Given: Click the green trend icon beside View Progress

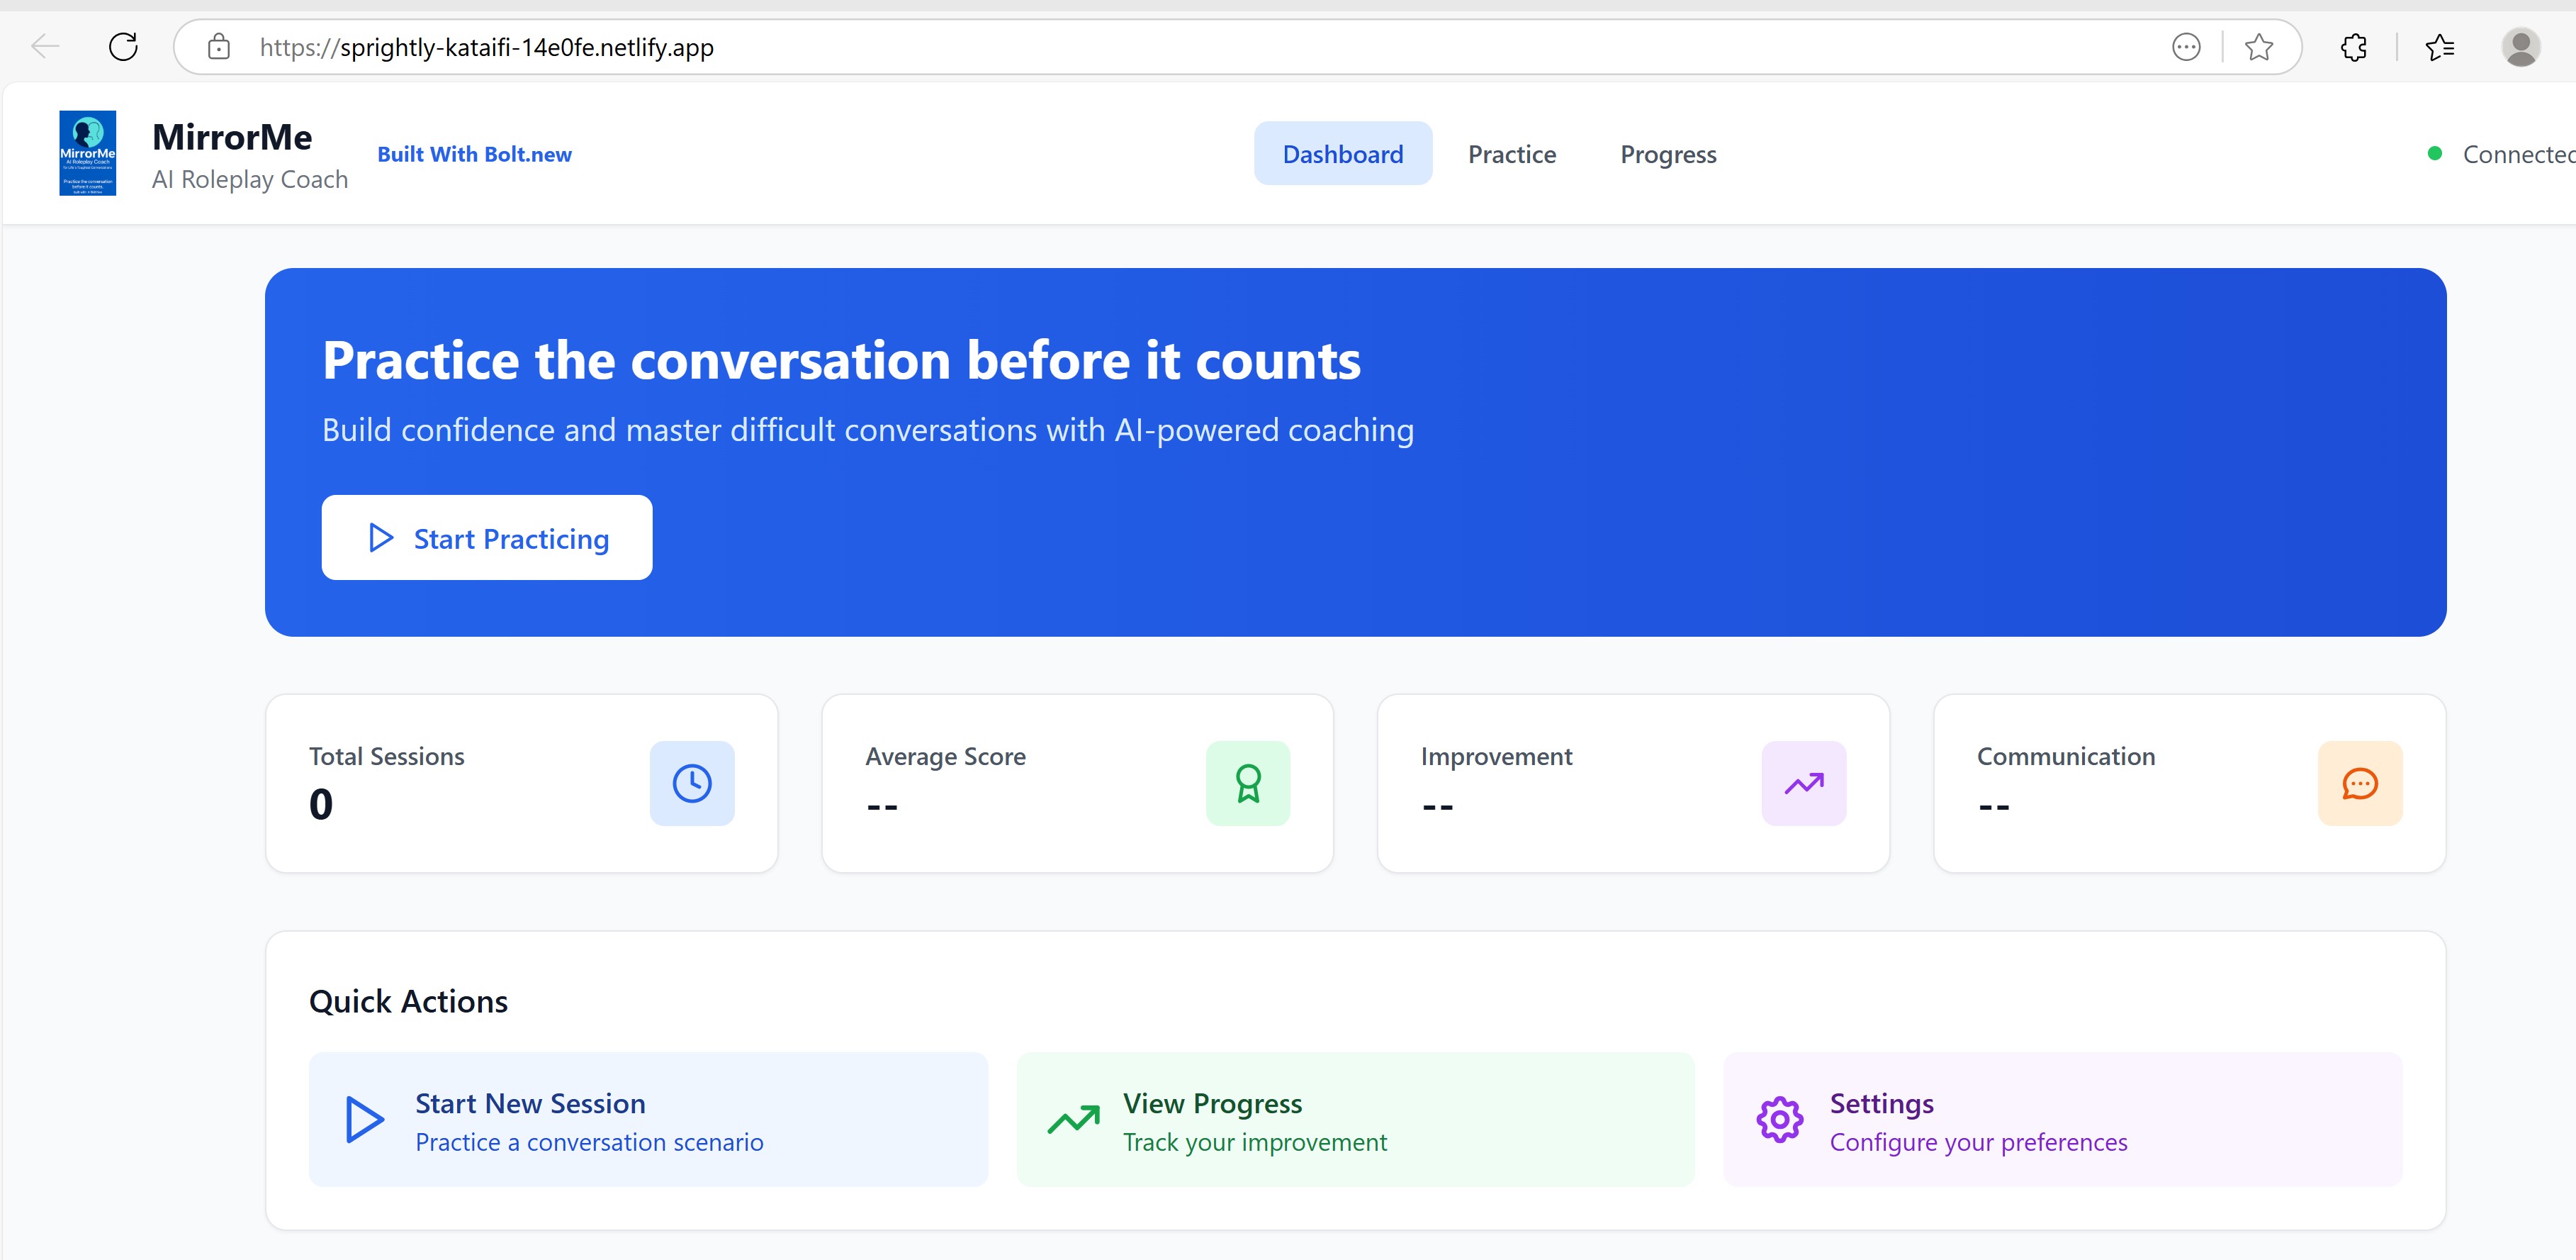Looking at the screenshot, I should pyautogui.click(x=1073, y=1119).
